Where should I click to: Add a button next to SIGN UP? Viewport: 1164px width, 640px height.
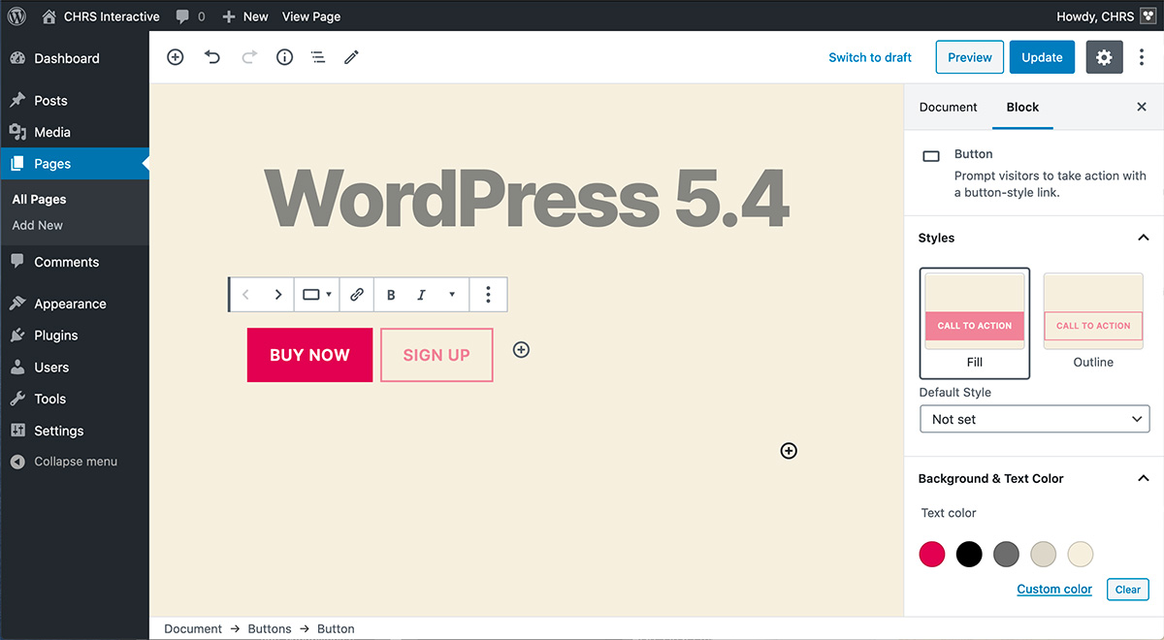pyautogui.click(x=521, y=350)
